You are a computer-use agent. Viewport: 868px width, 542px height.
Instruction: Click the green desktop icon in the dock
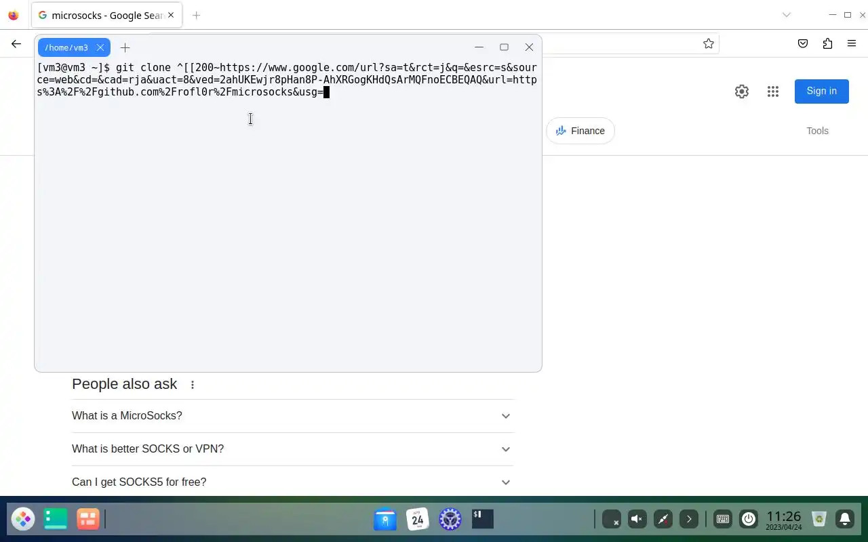56,520
